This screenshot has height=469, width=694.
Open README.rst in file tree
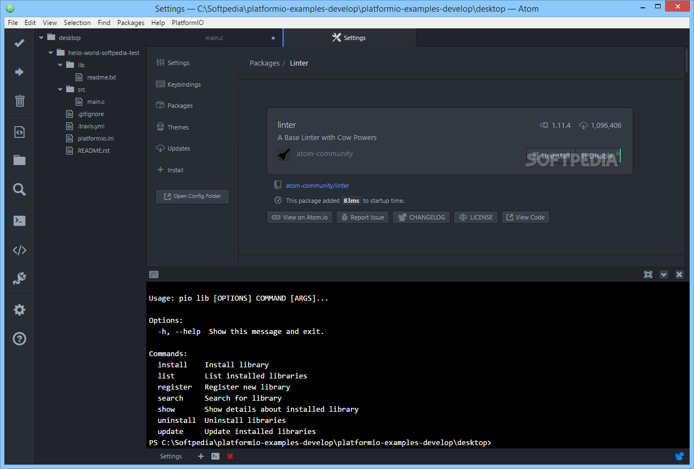tap(93, 151)
